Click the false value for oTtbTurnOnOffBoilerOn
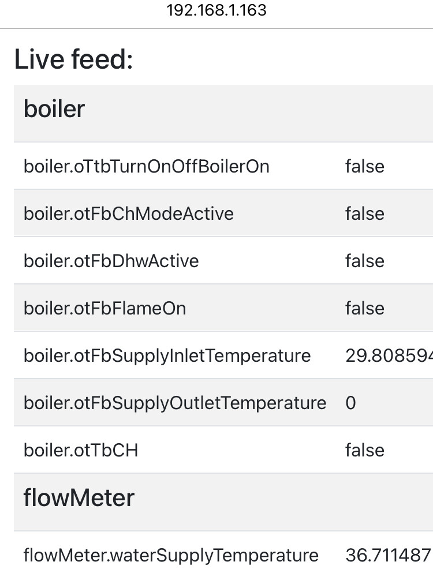 coord(365,166)
